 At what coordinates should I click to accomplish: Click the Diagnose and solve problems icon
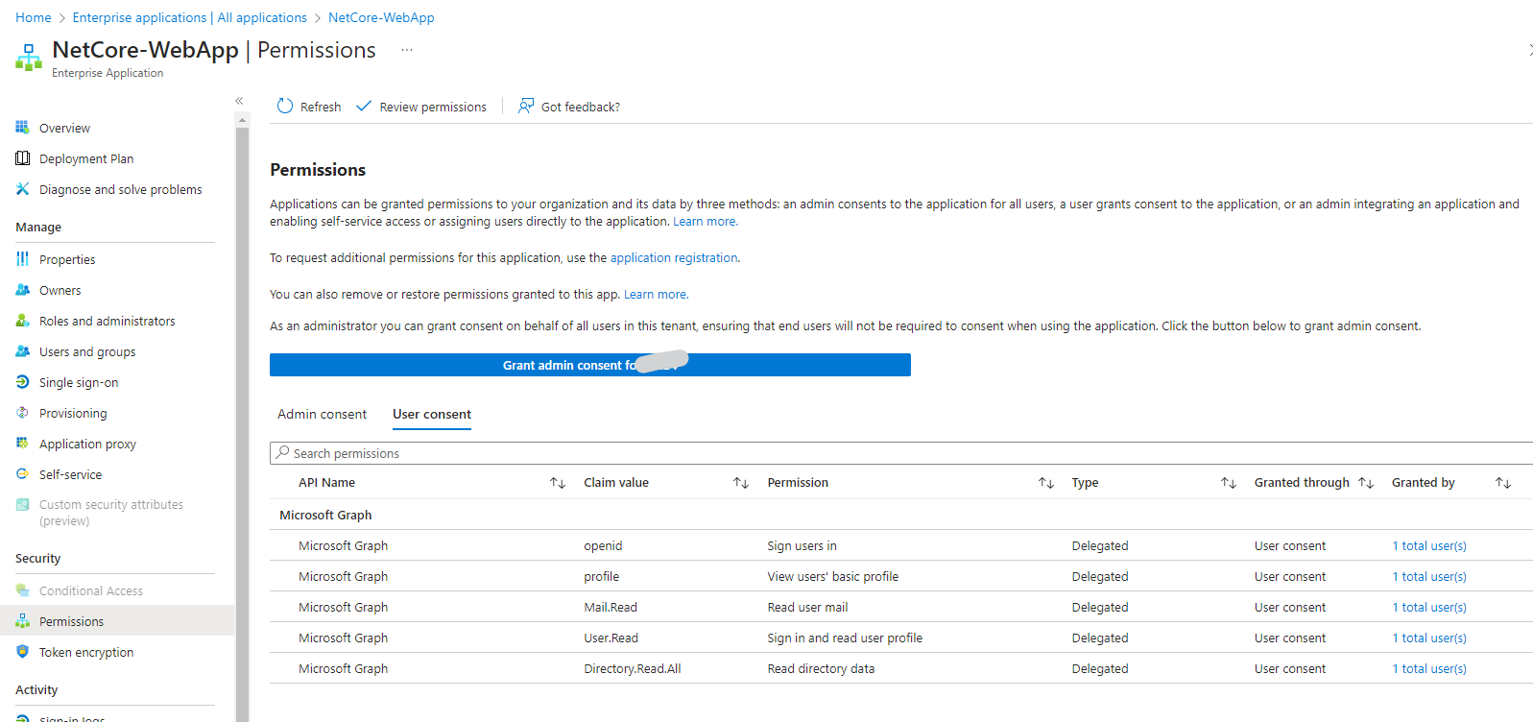tap(23, 189)
